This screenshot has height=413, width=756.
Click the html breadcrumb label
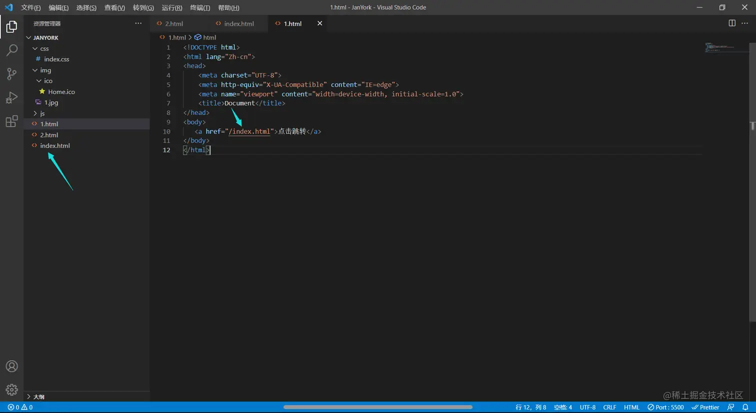pos(209,37)
